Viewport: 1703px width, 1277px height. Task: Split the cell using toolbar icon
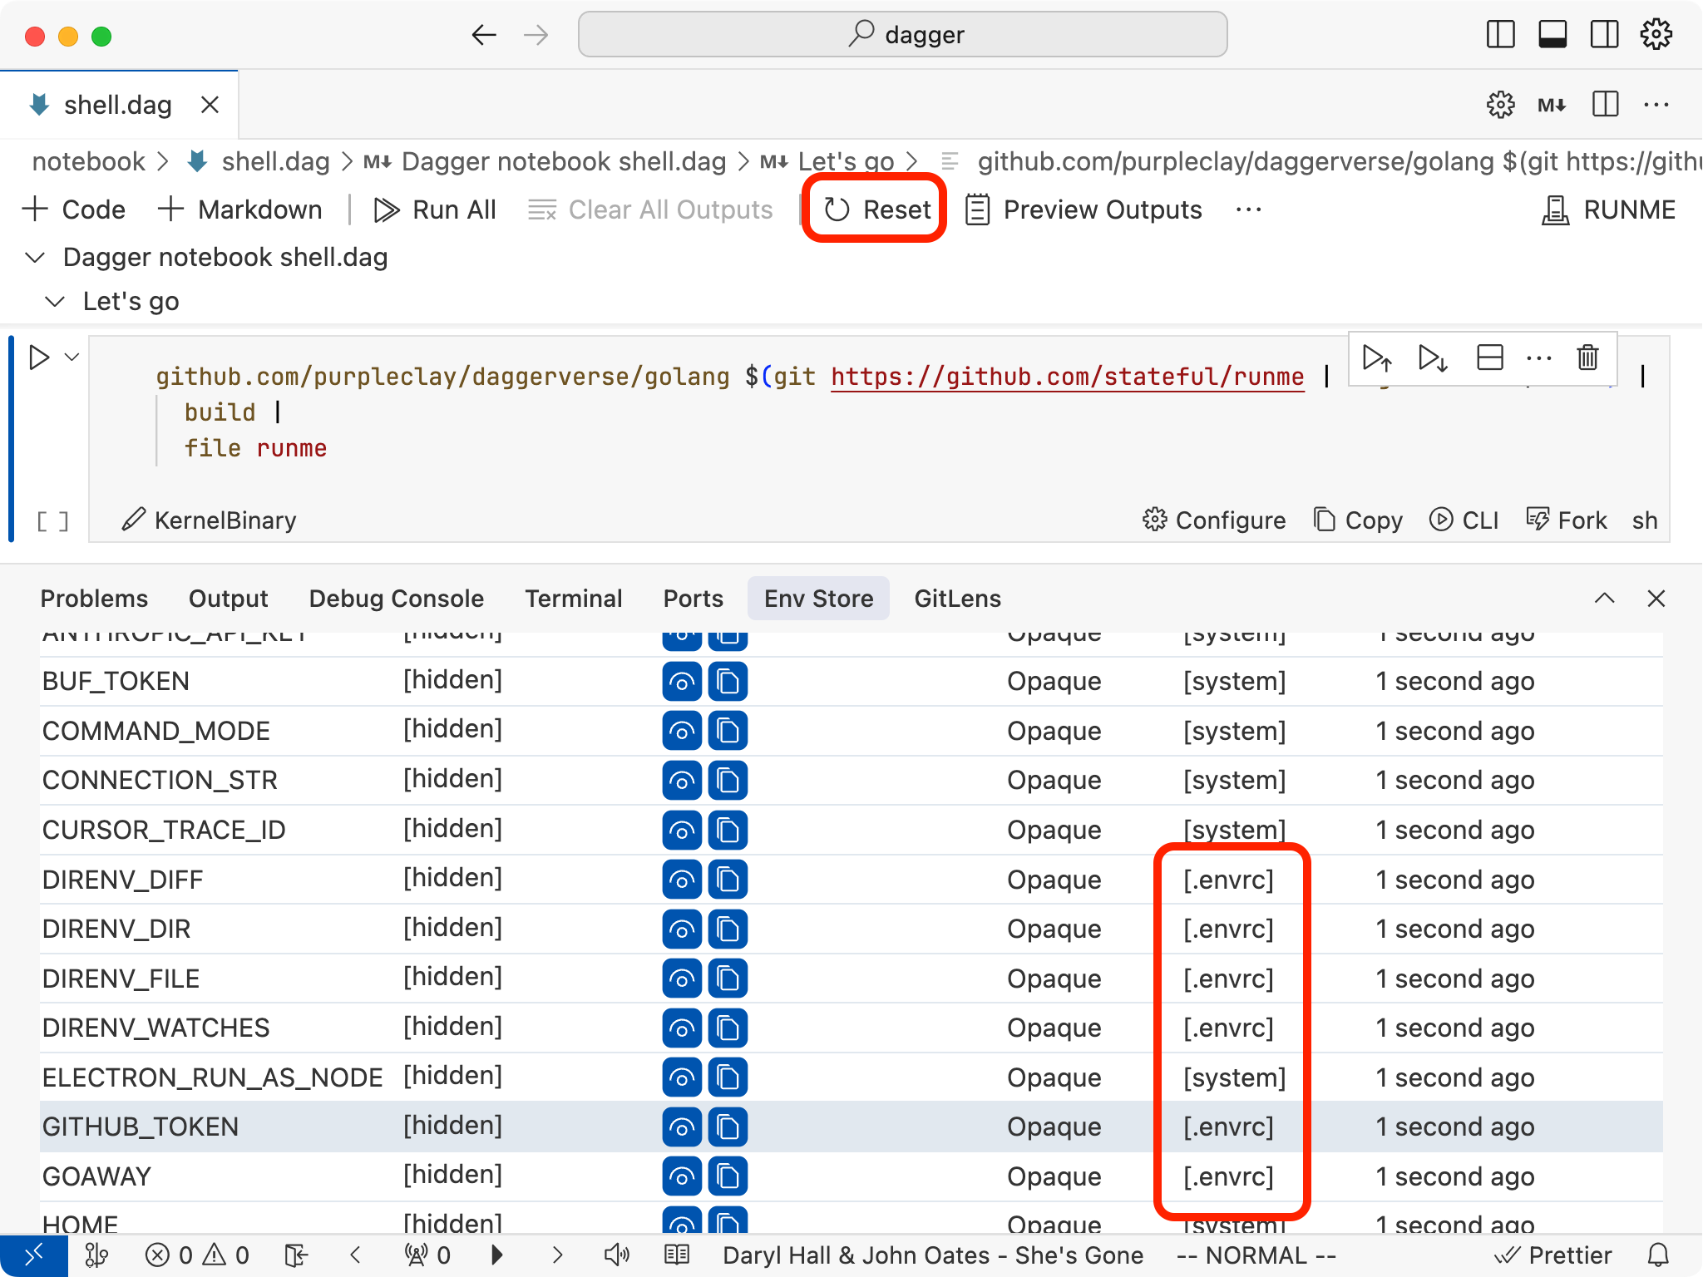[1489, 357]
